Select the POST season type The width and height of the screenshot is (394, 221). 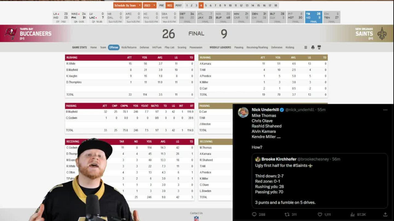pyautogui.click(x=178, y=5)
